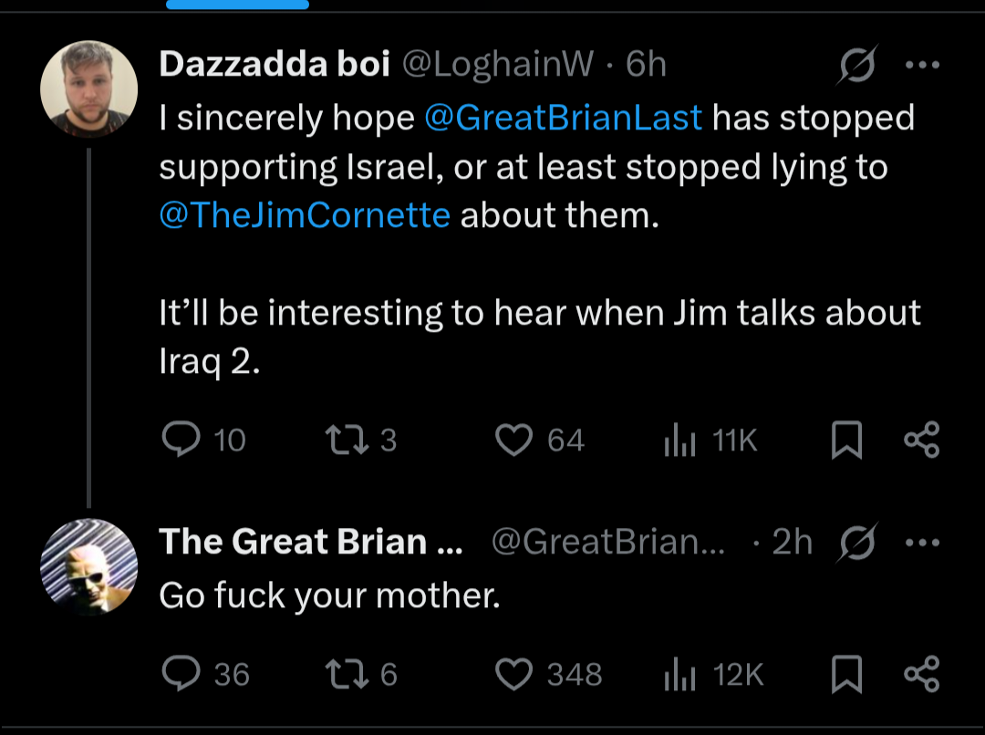This screenshot has height=735, width=985.
Task: Open Grok icon on Great Brian's reply
Action: [x=858, y=542]
